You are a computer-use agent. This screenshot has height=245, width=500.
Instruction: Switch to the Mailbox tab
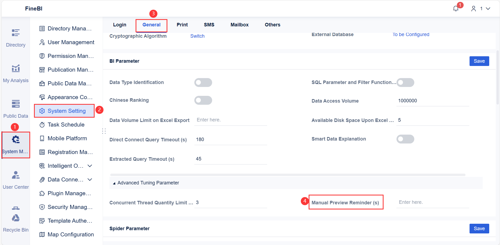[239, 24]
